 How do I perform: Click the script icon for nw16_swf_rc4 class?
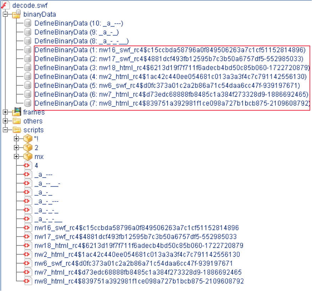(x=28, y=228)
